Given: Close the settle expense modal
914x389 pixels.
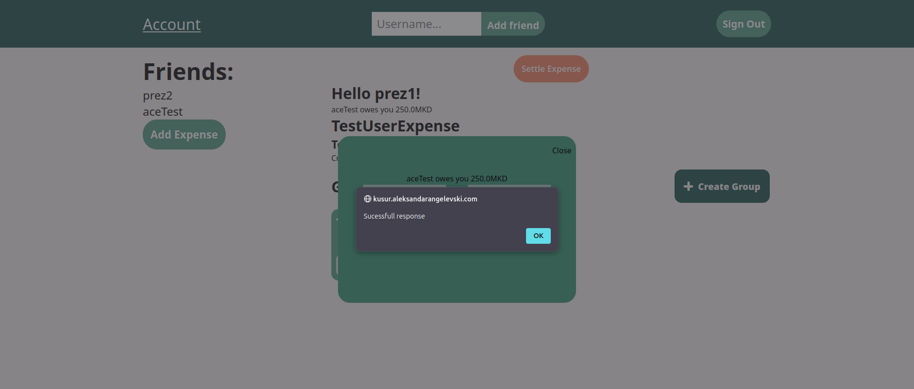Looking at the screenshot, I should point(561,150).
